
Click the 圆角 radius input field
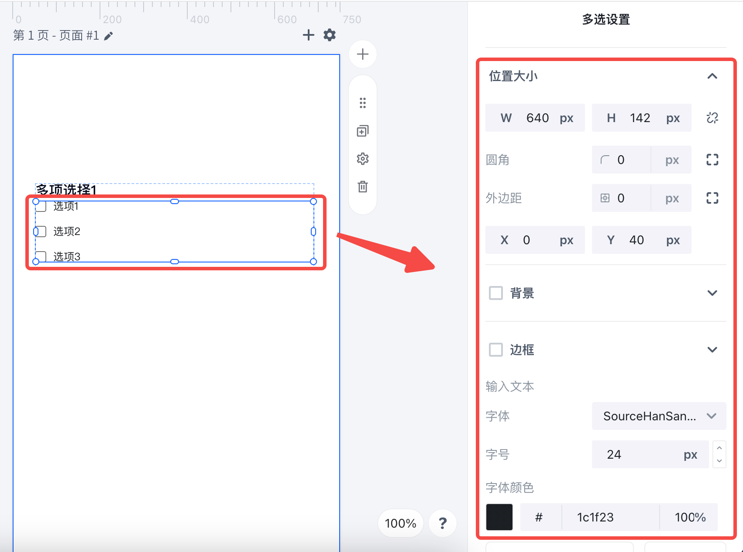tap(642, 160)
